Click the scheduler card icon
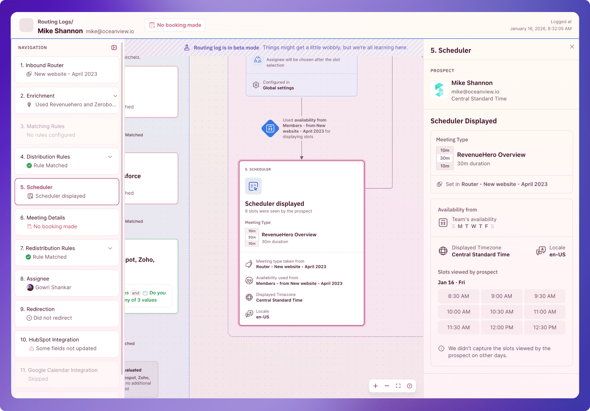The width and height of the screenshot is (590, 411). tap(254, 186)
